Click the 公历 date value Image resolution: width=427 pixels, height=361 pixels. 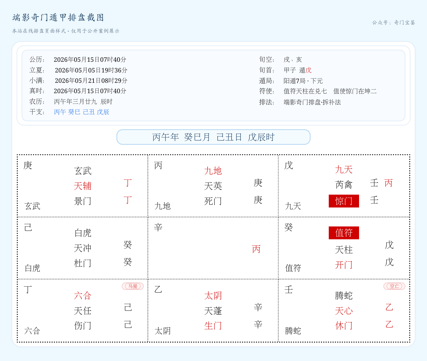coord(90,60)
